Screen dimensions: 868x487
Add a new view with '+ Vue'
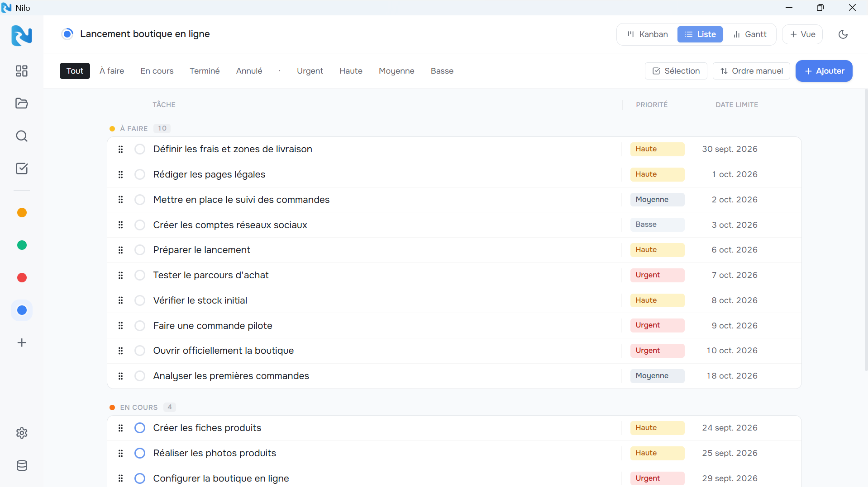pos(802,34)
